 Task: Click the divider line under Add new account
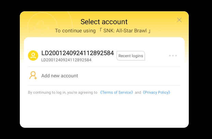click(104, 85)
